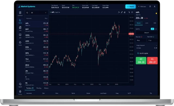Select the META row in instrument list
This screenshot has height=106, width=174.
pos(37,54)
